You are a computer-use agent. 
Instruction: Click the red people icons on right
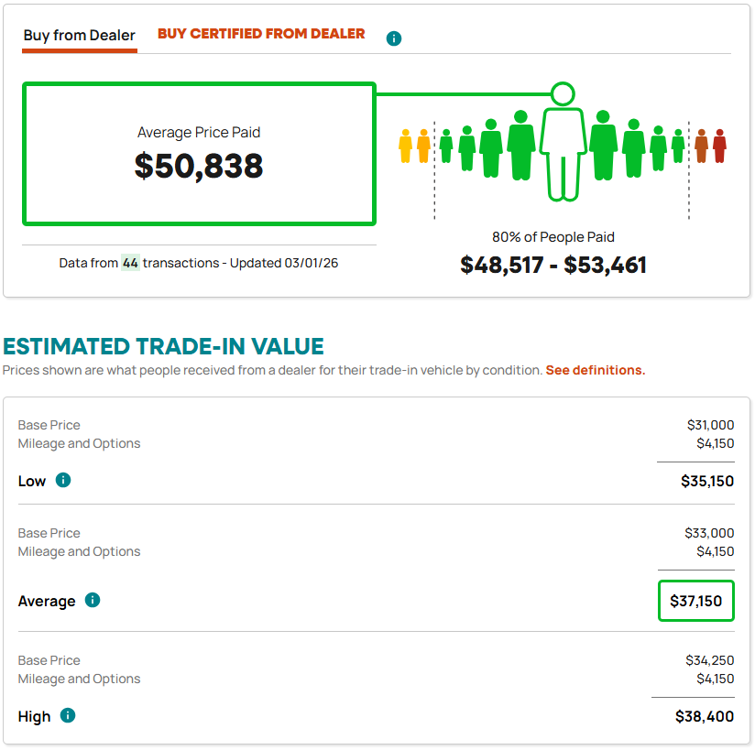tap(710, 146)
